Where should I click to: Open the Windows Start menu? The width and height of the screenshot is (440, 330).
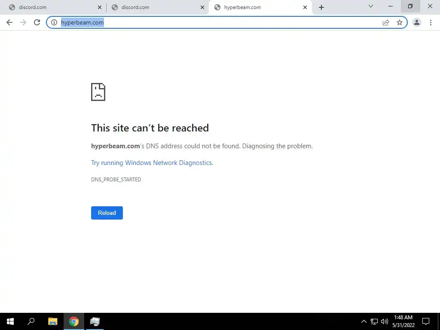tap(10, 321)
